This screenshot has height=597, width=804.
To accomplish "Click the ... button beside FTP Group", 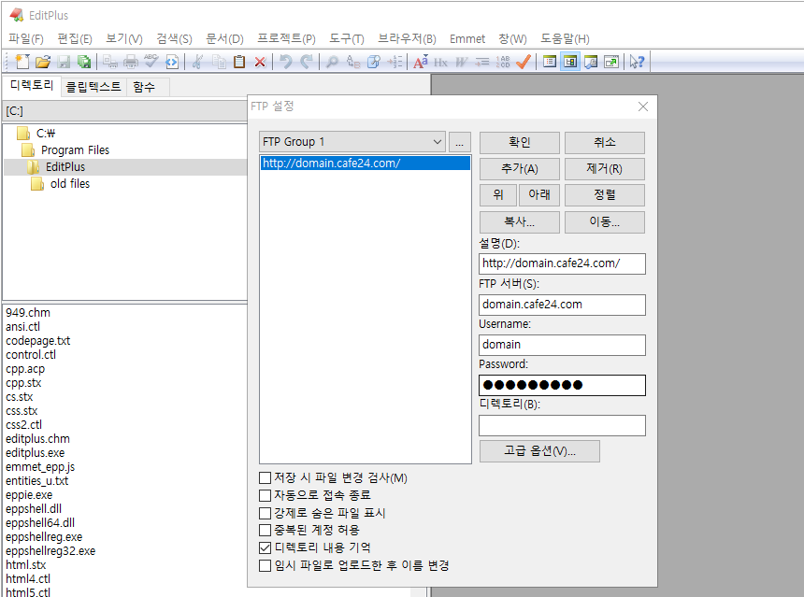I will 459,142.
